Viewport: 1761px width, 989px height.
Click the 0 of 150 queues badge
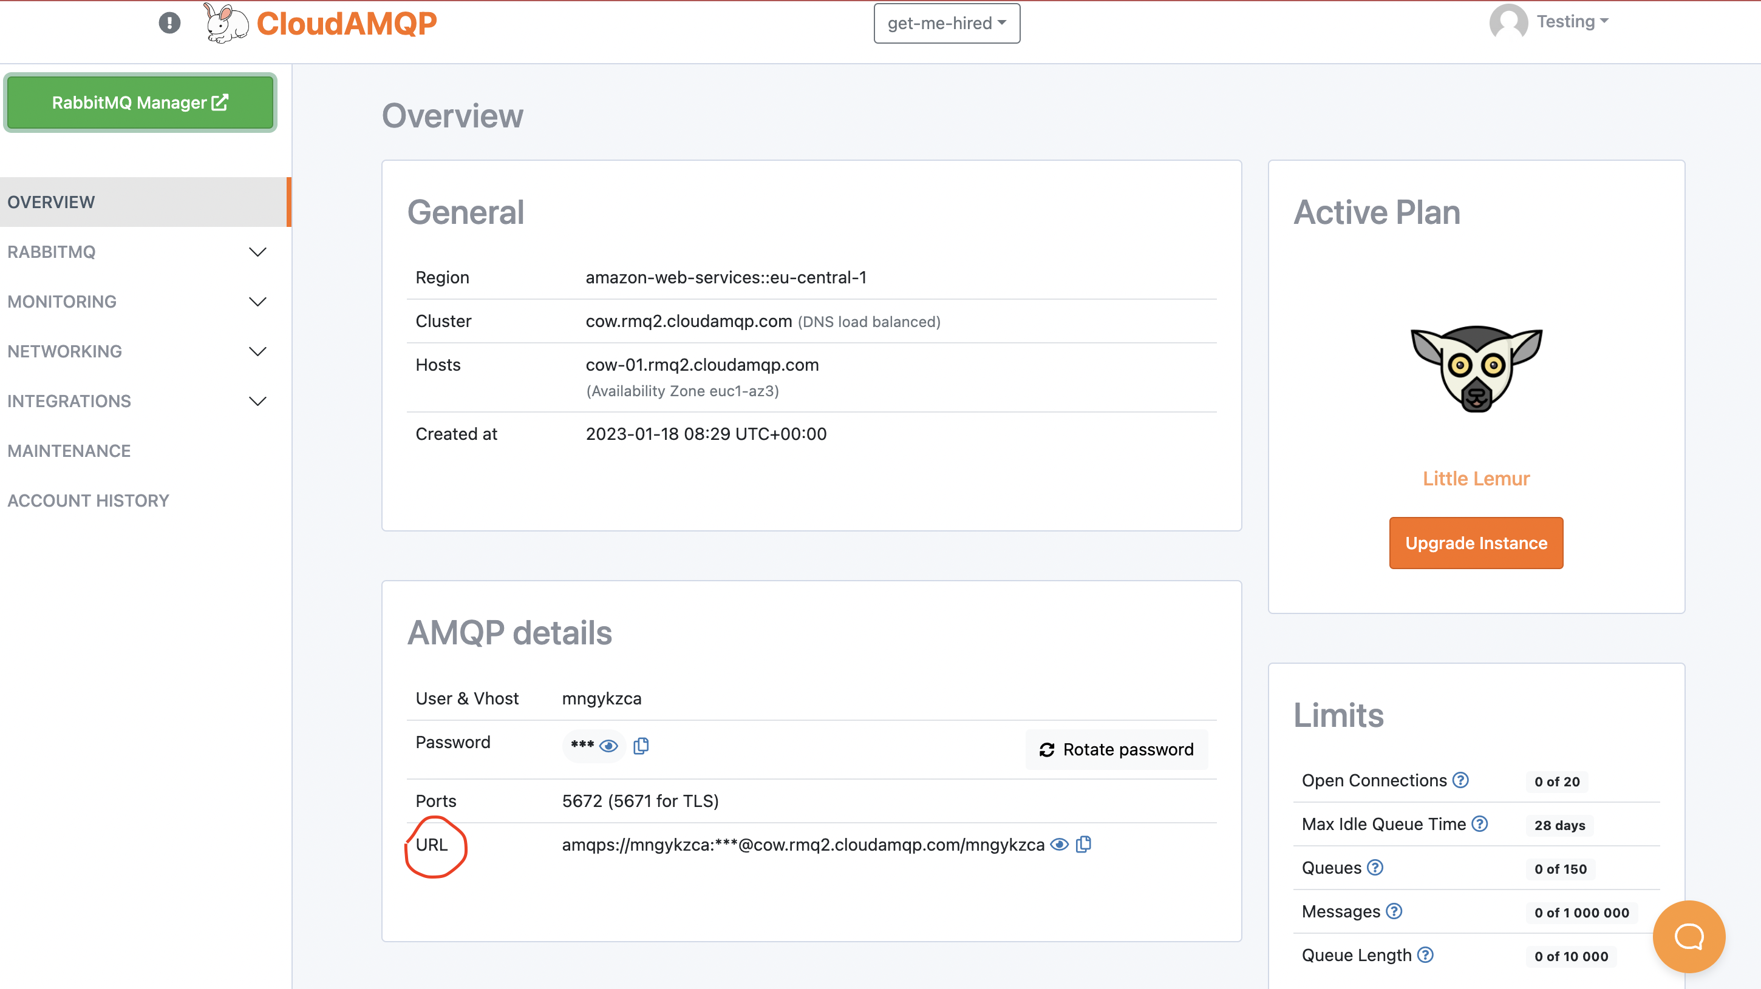point(1560,869)
